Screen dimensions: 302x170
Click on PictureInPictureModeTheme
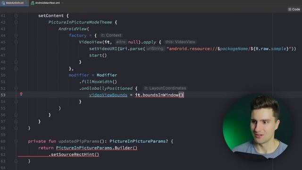pos(80,22)
